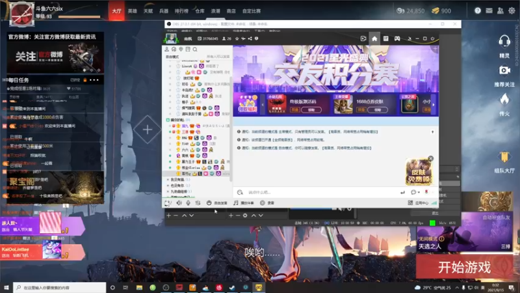Click OBS add source plus button

(231, 216)
